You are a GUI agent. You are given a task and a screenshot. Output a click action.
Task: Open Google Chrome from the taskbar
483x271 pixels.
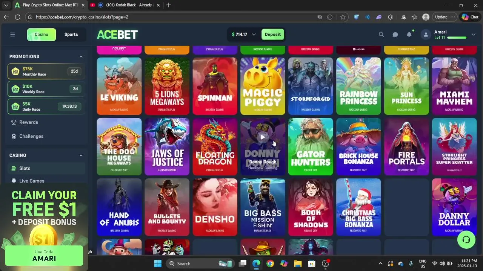(270, 263)
